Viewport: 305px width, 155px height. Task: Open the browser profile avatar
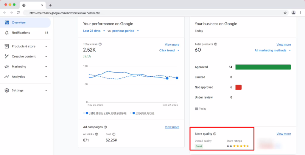point(293,13)
